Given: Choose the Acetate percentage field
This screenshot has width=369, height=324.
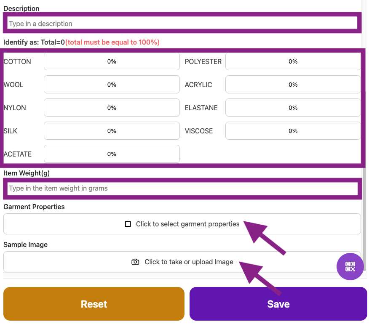Looking at the screenshot, I should (x=112, y=154).
